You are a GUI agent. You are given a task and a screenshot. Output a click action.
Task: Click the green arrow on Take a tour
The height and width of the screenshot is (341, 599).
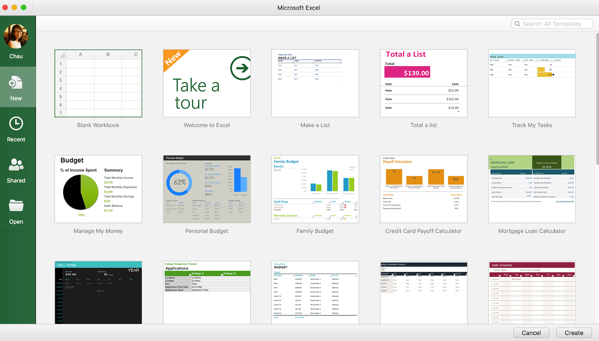tap(240, 68)
